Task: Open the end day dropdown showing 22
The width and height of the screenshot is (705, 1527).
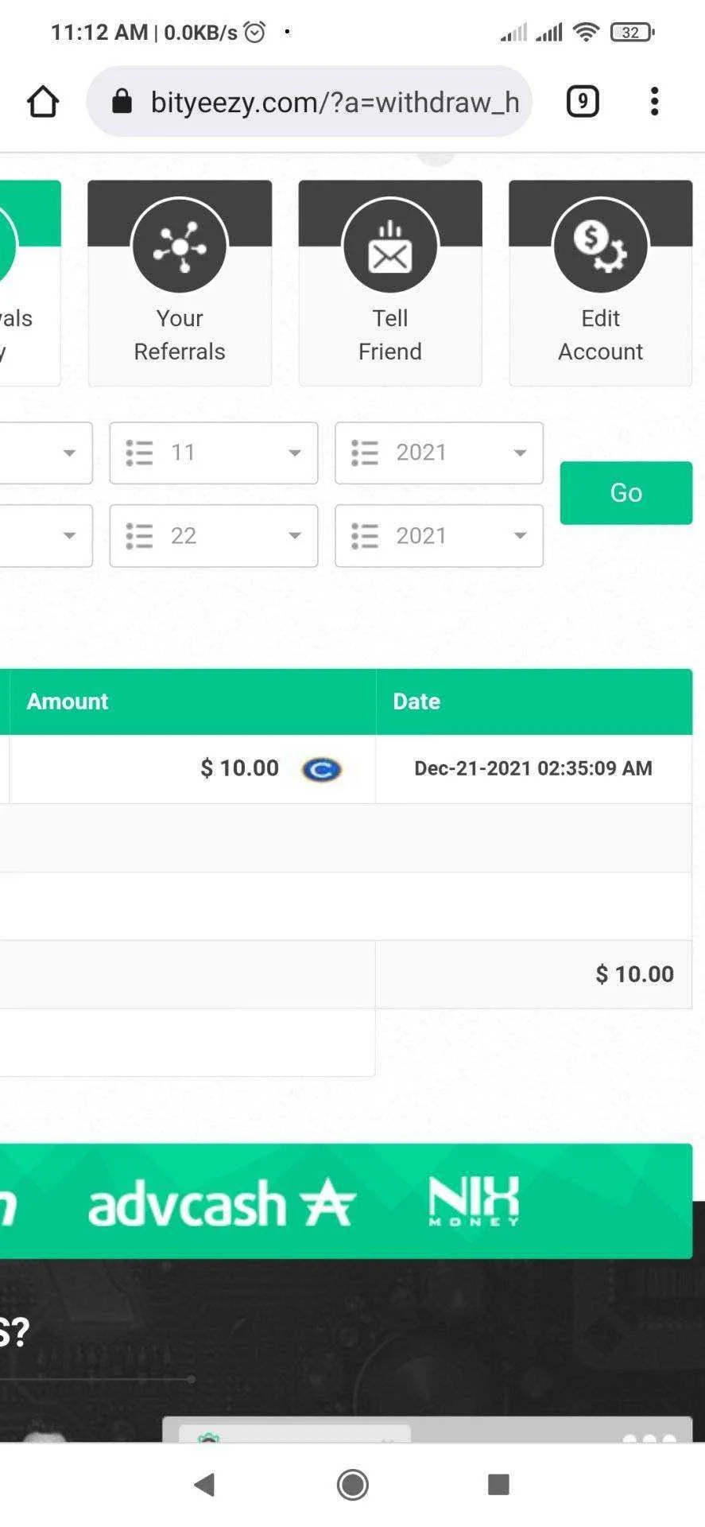Action: pyautogui.click(x=214, y=535)
